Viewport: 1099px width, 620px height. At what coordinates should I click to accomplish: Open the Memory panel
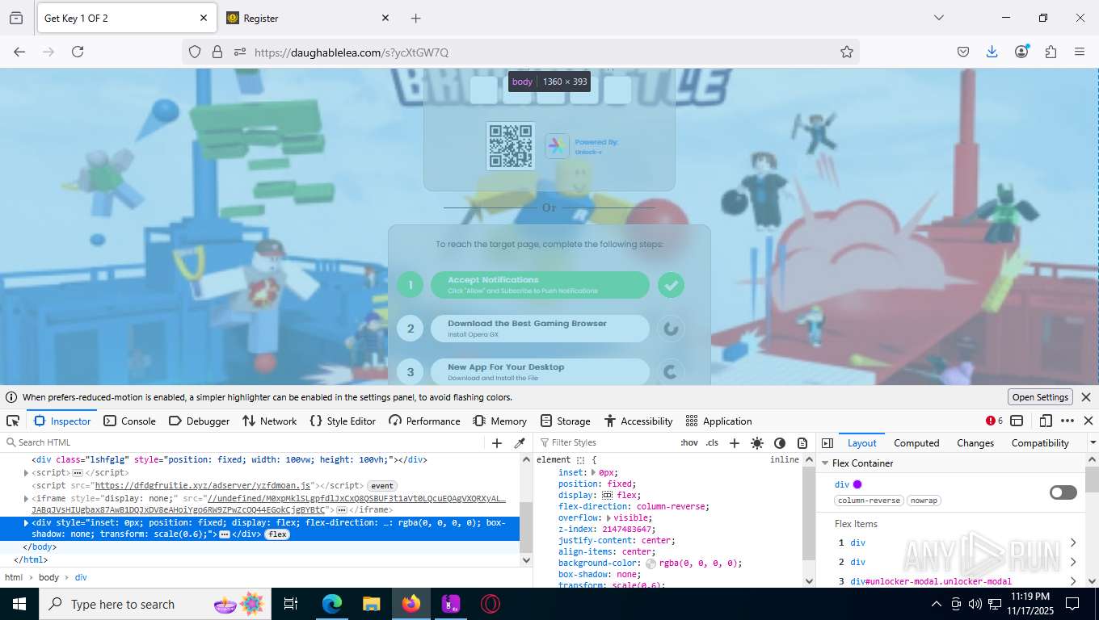tap(500, 421)
